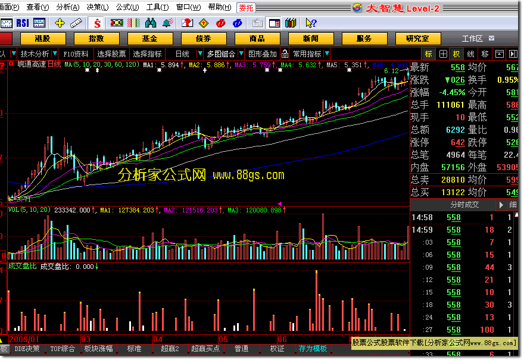Click the envelope with question mark icon

click(x=187, y=23)
